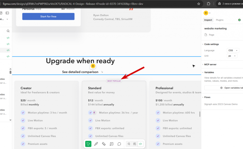Click checkmark beside Motion playtime: 3 hrs / month

pos(23,112)
